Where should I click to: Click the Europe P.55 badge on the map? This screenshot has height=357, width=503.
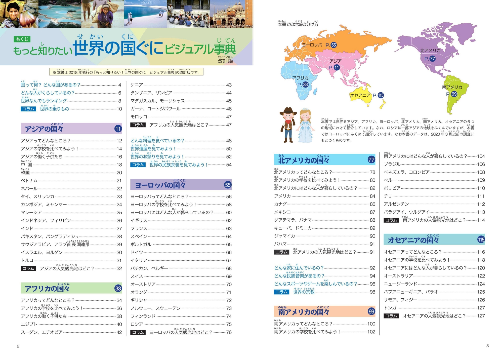tap(333, 45)
